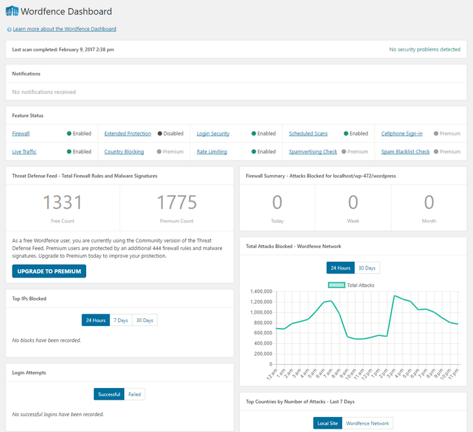Open the Firewall feature link
The height and width of the screenshot is (432, 473).
pyautogui.click(x=21, y=133)
